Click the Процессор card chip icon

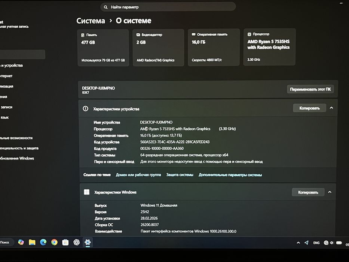[x=249, y=34]
